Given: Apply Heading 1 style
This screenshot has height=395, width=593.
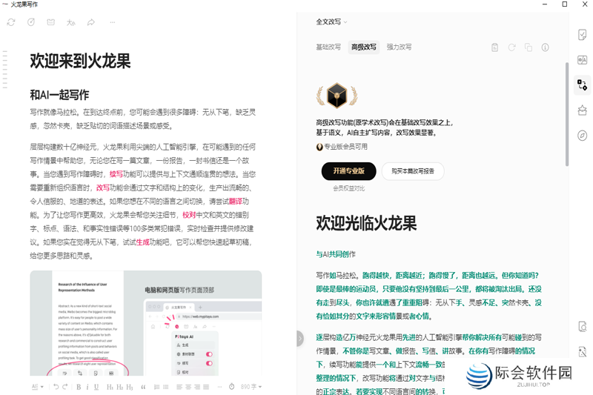Looking at the screenshot, I should pos(110,387).
